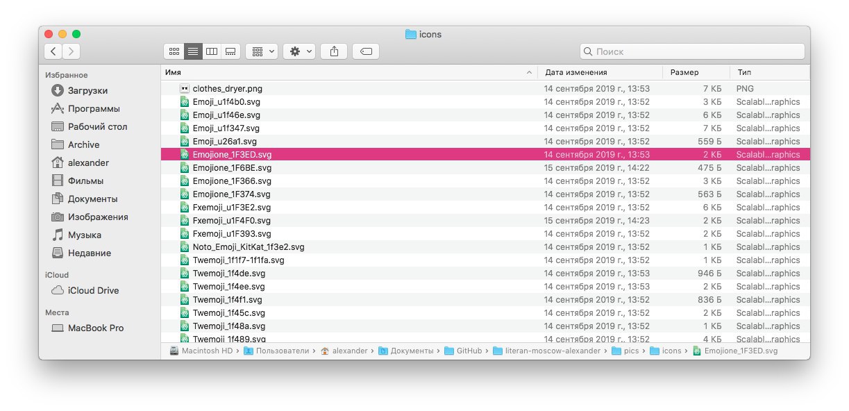The width and height of the screenshot is (849, 411).
Task: Click the edit tags button
Action: [x=366, y=51]
